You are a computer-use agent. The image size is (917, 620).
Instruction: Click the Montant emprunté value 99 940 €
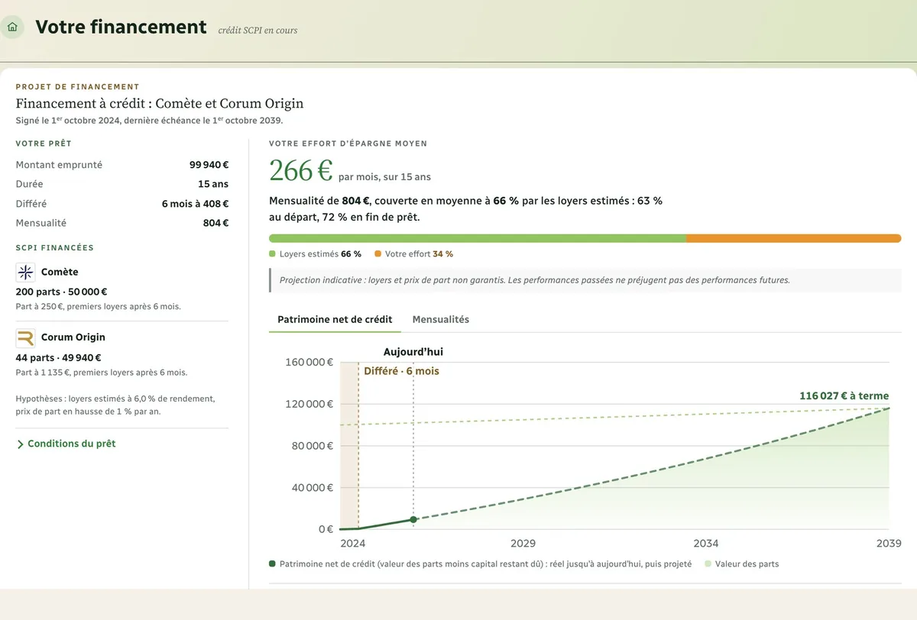(x=209, y=164)
